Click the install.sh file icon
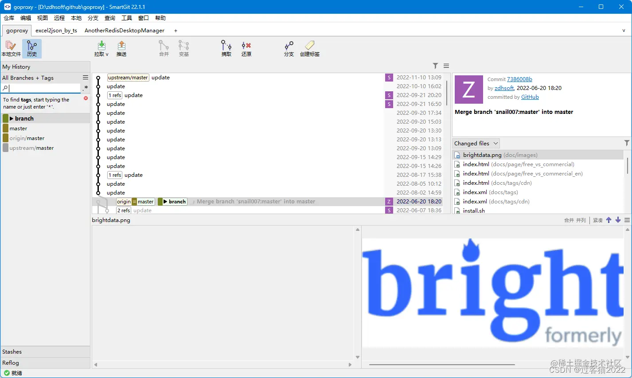Viewport: 632px width, 378px height. (x=458, y=211)
